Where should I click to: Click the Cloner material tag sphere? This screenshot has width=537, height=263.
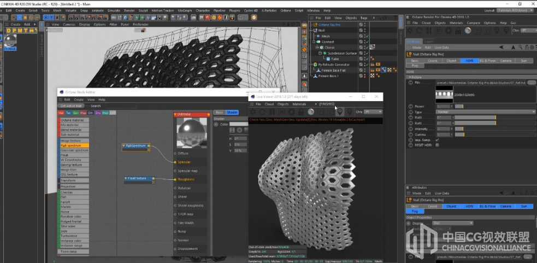click(372, 47)
